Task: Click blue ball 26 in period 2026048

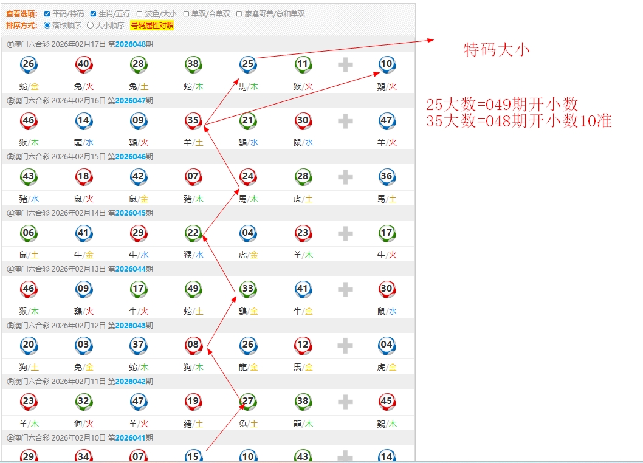Action: 29,64
